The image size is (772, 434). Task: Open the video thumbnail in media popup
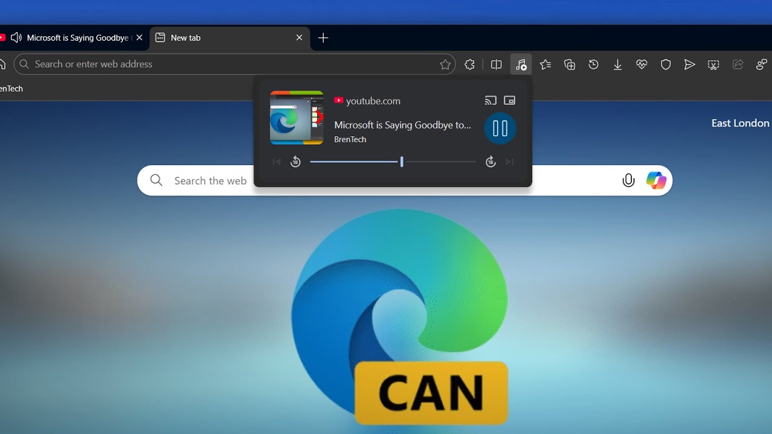(297, 118)
